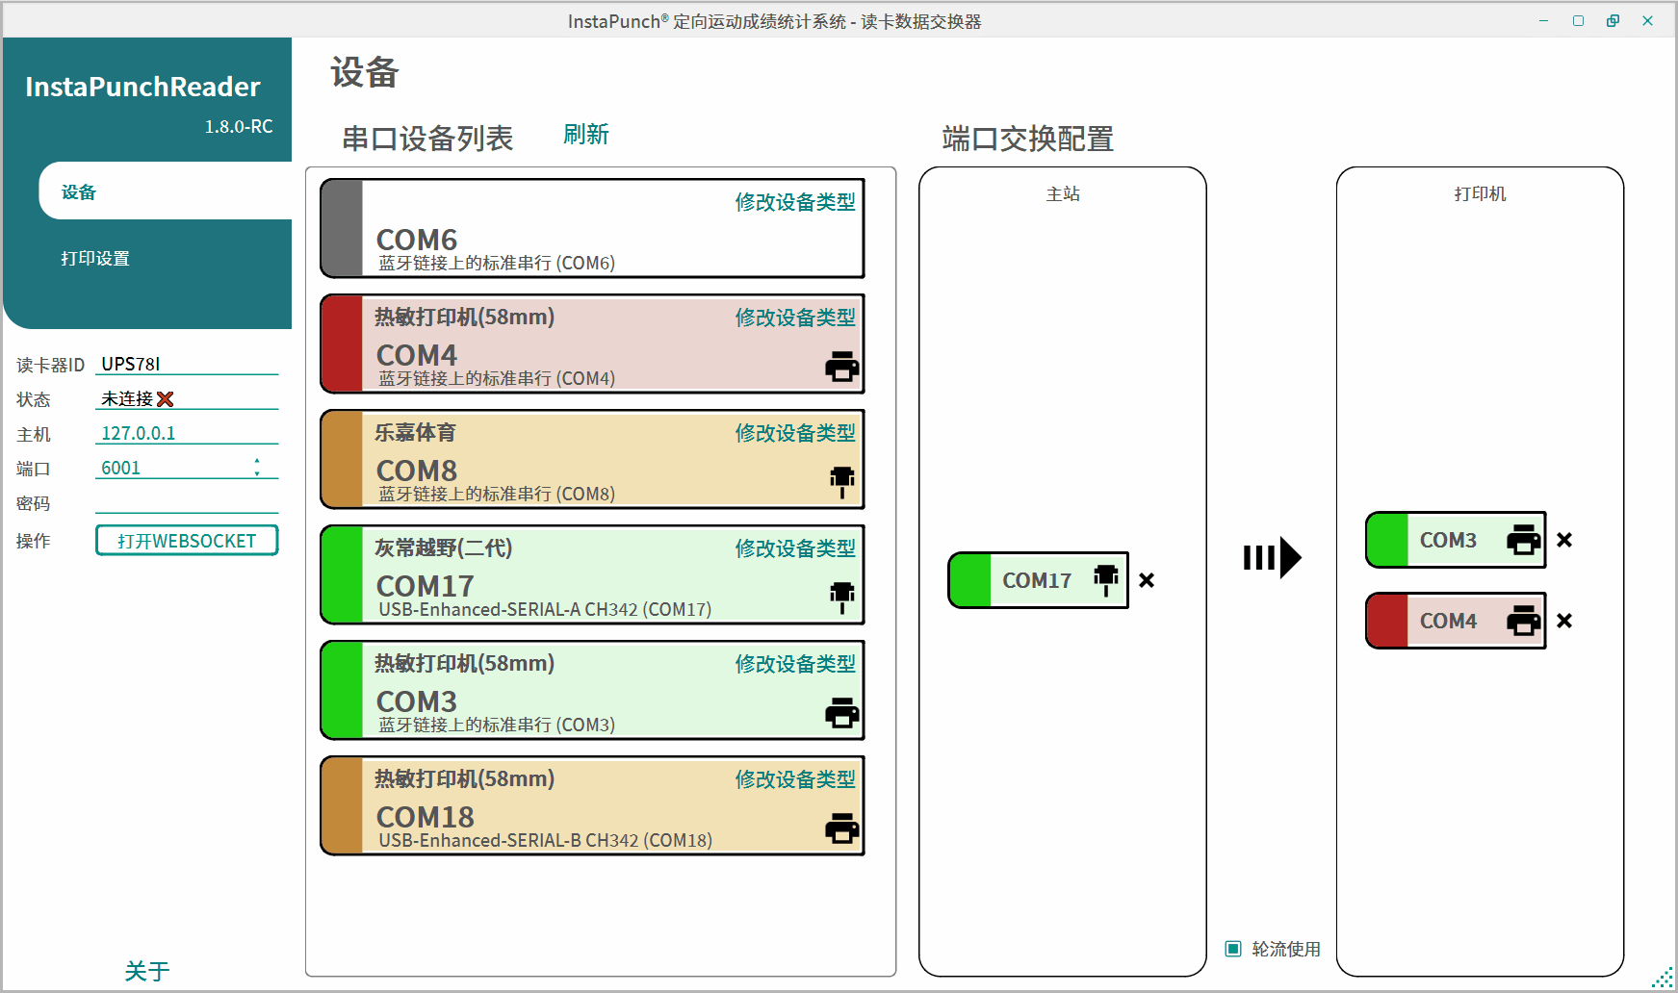Remove COM17 from the 主站 panel
This screenshot has width=1678, height=993.
1146,580
